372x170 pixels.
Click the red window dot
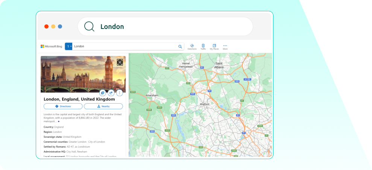point(47,27)
